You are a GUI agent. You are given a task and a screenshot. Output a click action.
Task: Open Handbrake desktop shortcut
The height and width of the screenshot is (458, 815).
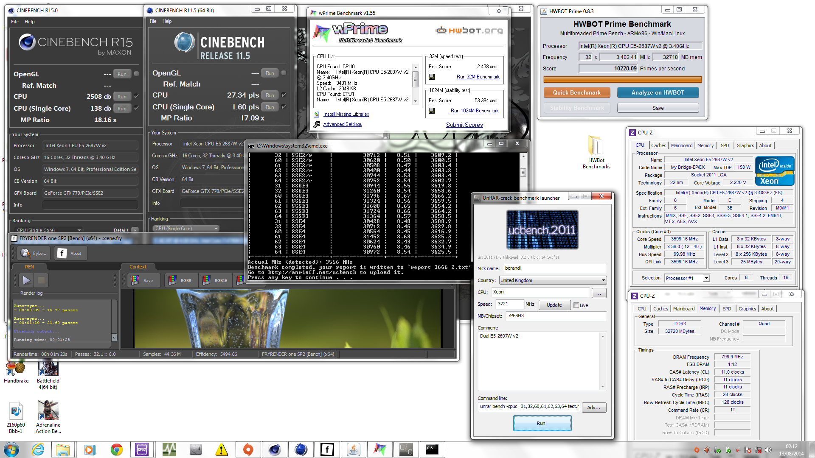click(x=16, y=372)
